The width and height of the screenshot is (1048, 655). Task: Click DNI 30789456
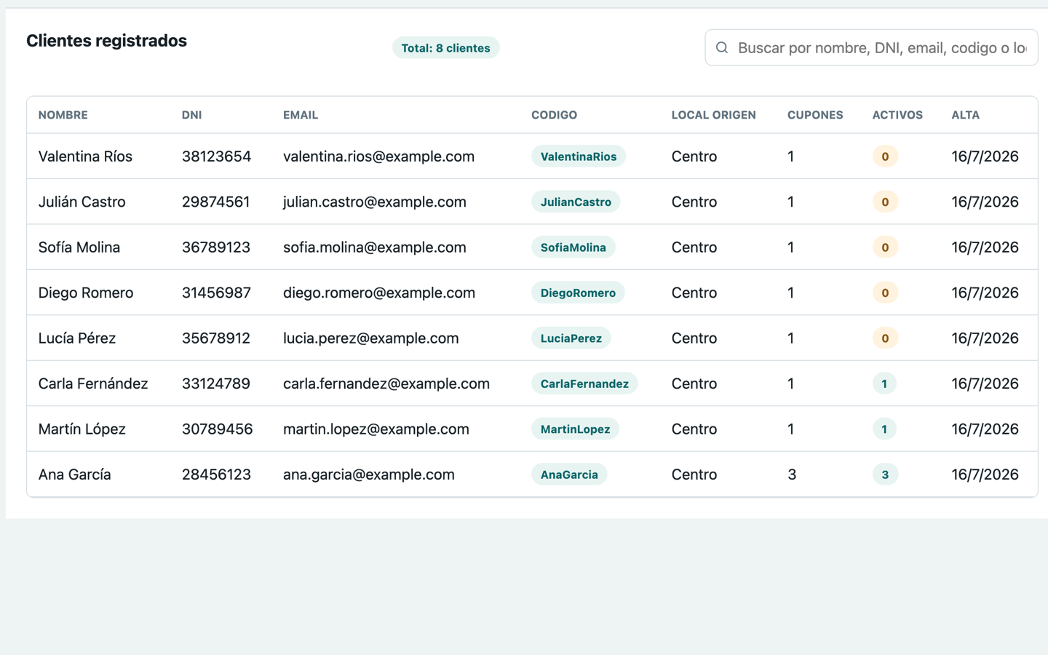click(218, 429)
